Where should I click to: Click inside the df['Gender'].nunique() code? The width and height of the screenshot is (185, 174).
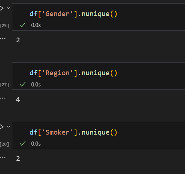(x=73, y=14)
